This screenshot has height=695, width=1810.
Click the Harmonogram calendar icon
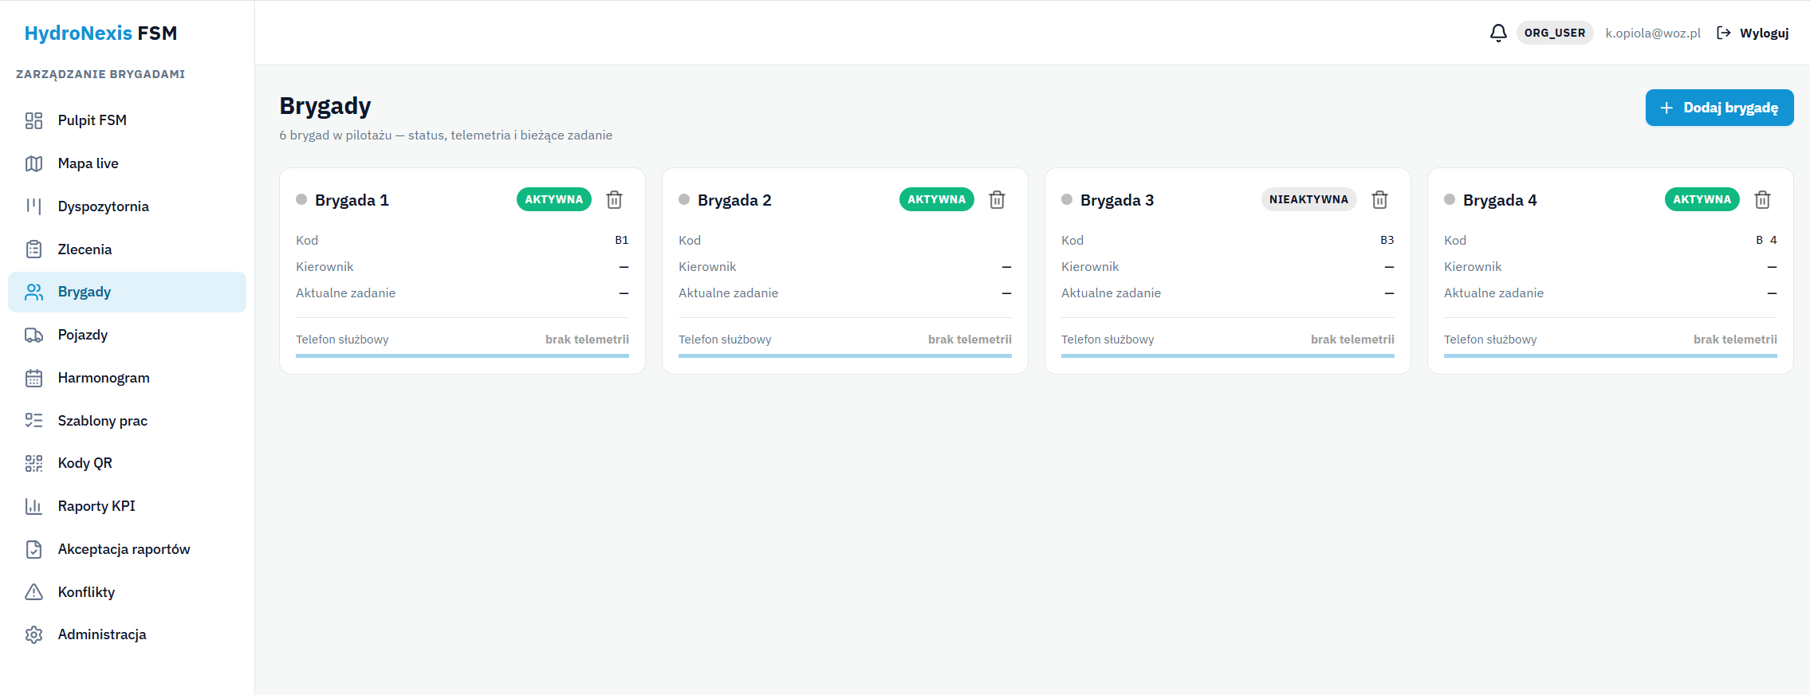[33, 378]
